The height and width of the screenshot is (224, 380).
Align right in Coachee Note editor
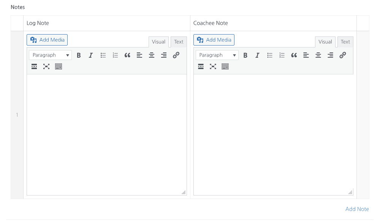[330, 55]
